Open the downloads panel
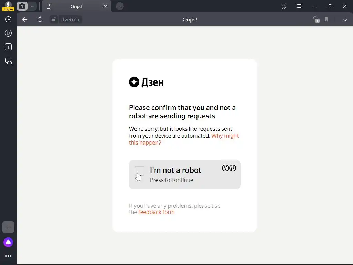This screenshot has width=353, height=265. pos(345,20)
